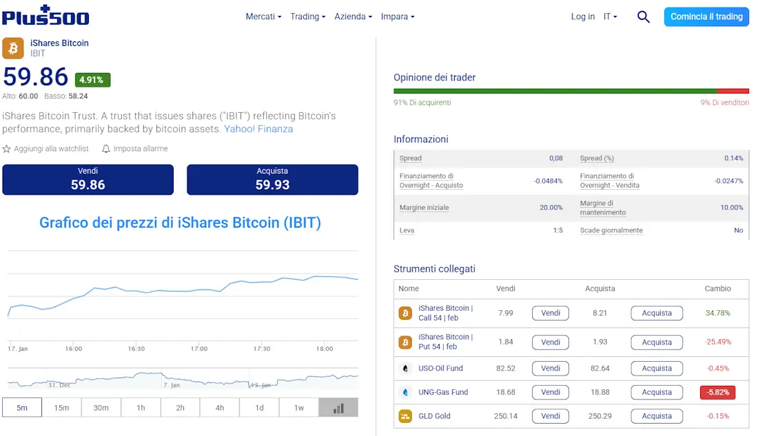Click Acquista for iShares Bitcoin Put 54
Screen dimensions: 758x436
point(657,342)
